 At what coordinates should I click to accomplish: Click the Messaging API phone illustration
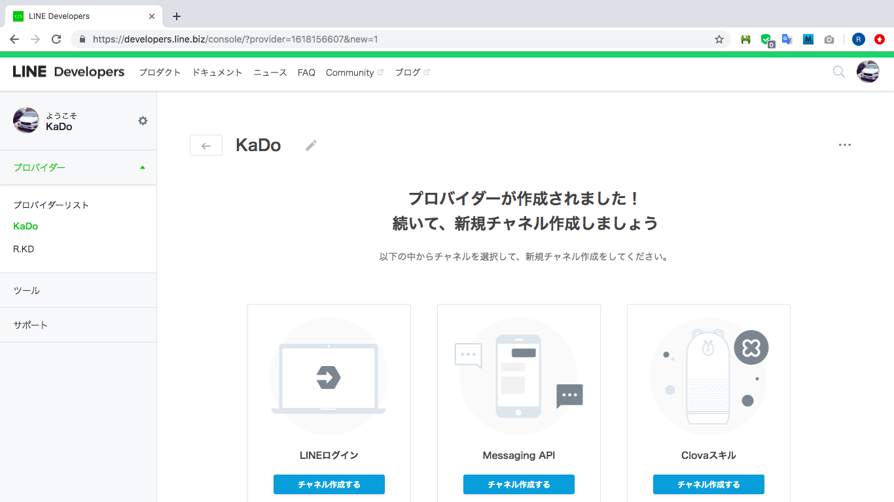[x=518, y=376]
